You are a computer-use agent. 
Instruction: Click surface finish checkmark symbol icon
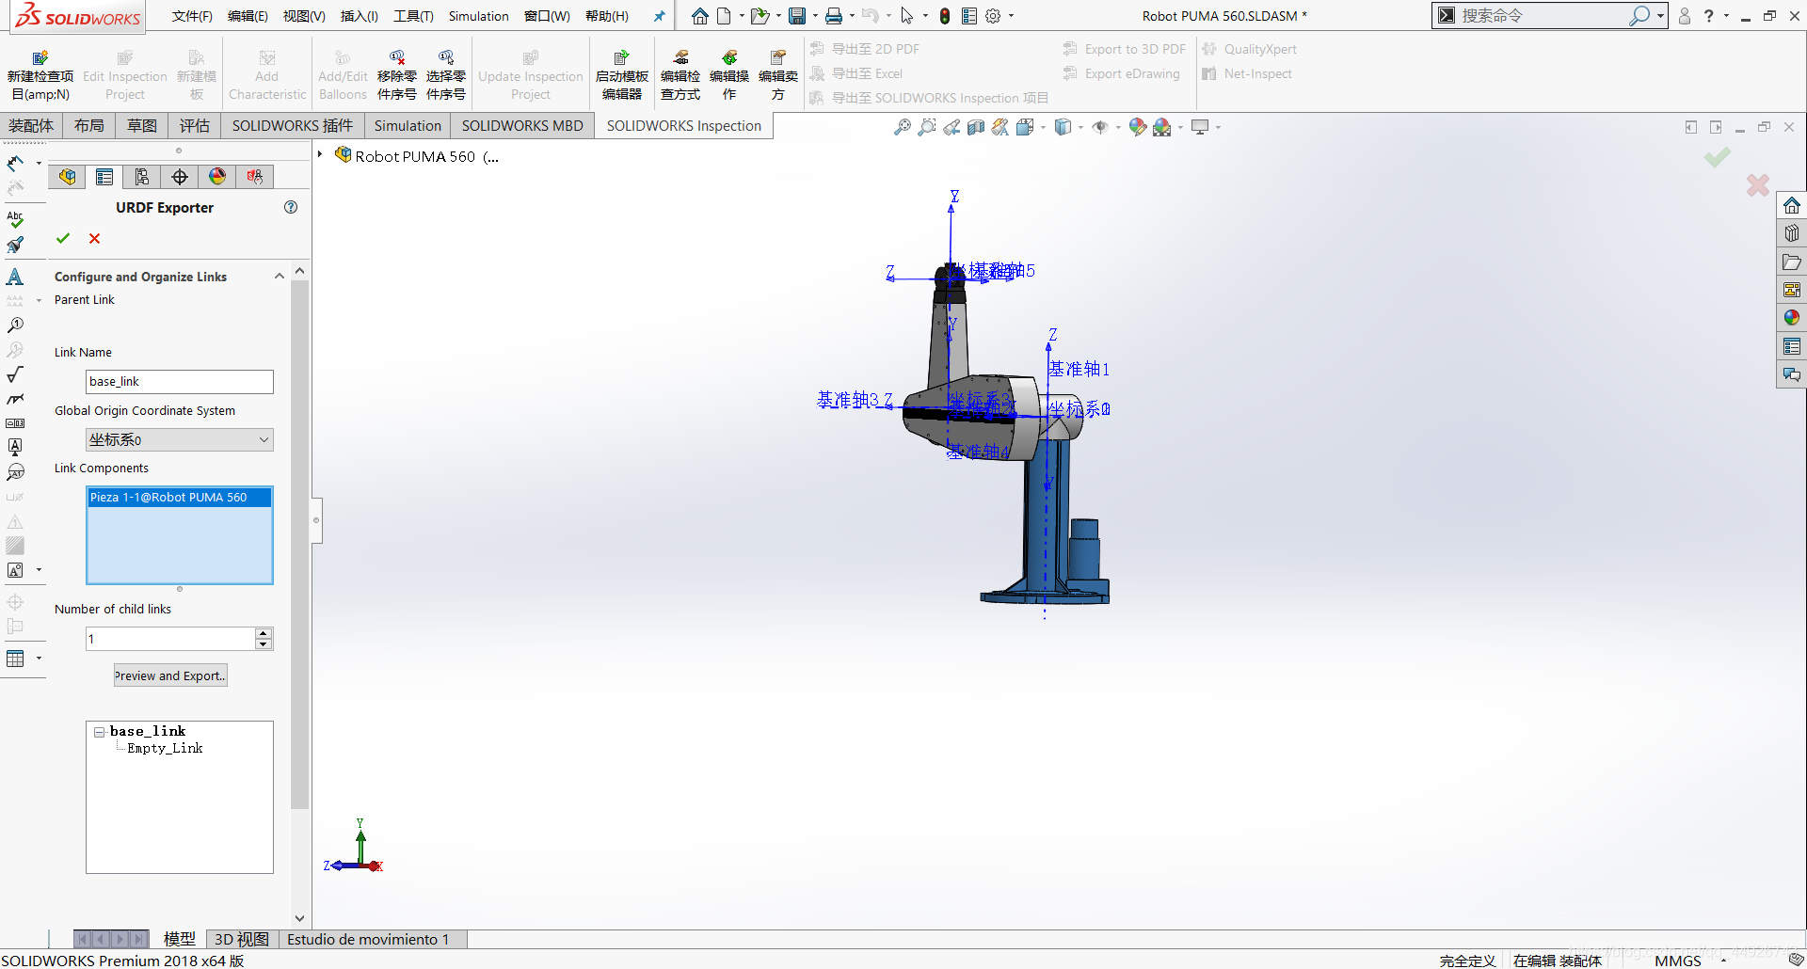[x=15, y=374]
